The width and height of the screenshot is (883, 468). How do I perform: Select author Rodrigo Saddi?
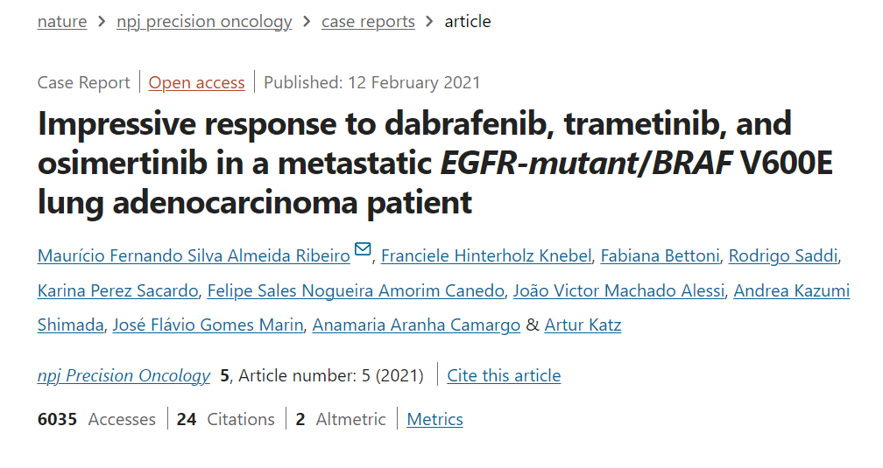(783, 256)
